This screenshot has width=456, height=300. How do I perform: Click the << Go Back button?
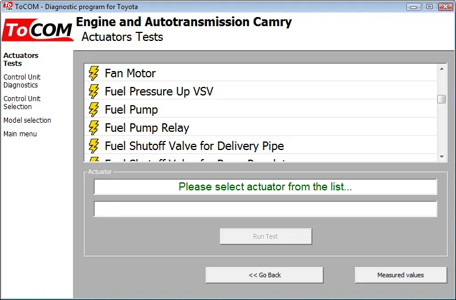[x=264, y=275]
